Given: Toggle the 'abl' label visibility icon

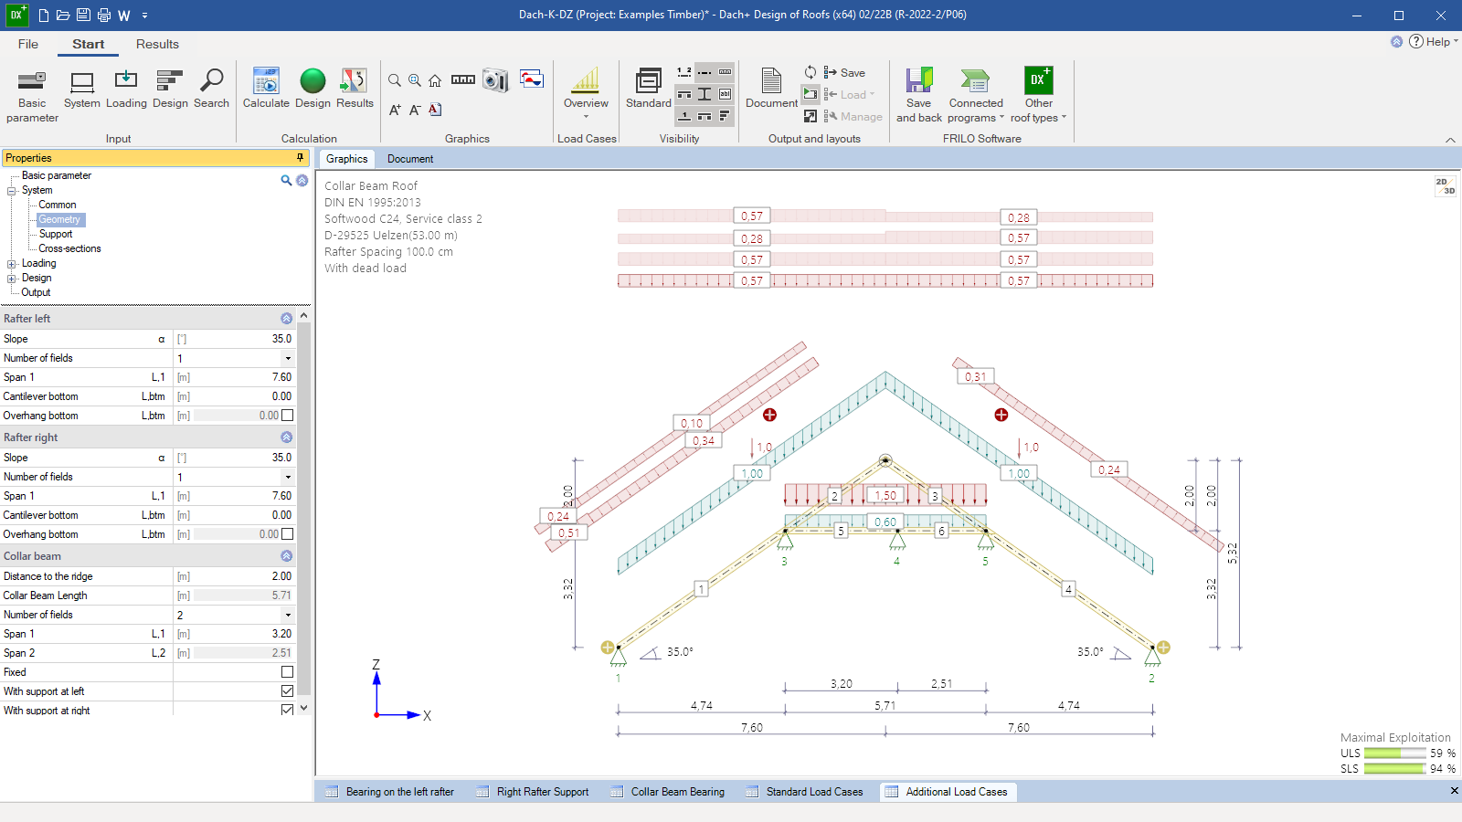Looking at the screenshot, I should point(725,94).
